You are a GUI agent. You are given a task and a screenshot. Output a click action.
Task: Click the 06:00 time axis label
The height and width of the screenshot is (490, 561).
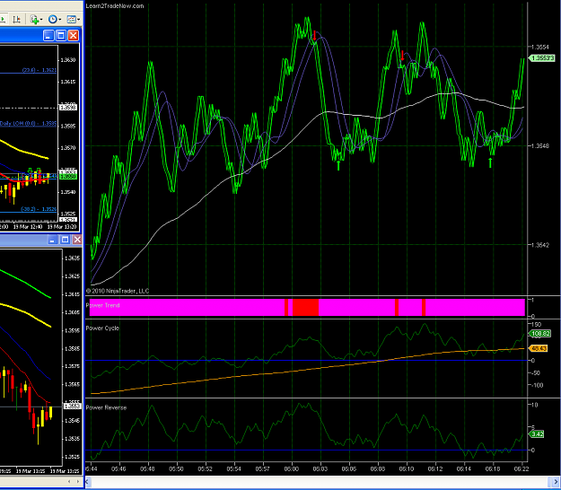[291, 468]
